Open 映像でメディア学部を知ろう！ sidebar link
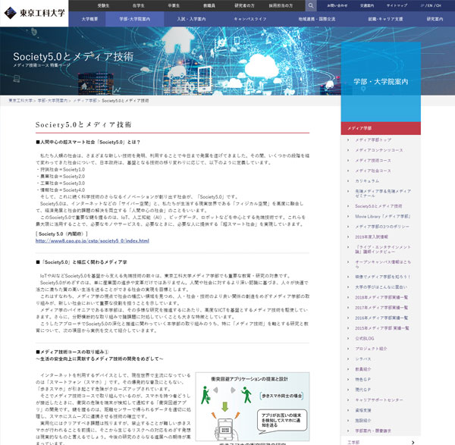Screen dimensions: 455x445 382,277
